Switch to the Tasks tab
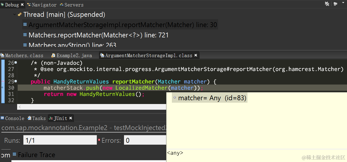This screenshot has height=162, width=347. coord(36,118)
